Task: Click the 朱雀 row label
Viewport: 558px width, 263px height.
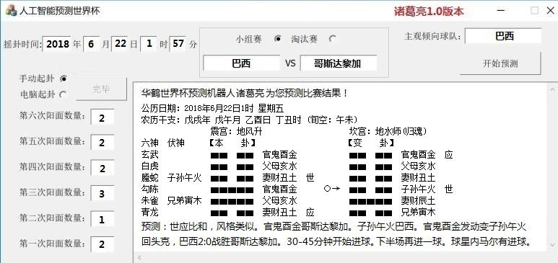Action: point(149,200)
